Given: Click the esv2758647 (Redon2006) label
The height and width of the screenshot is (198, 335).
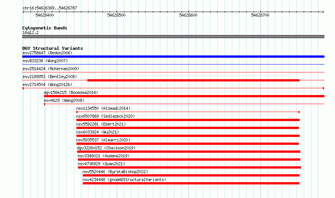Looking at the screenshot, I should tap(47, 53).
